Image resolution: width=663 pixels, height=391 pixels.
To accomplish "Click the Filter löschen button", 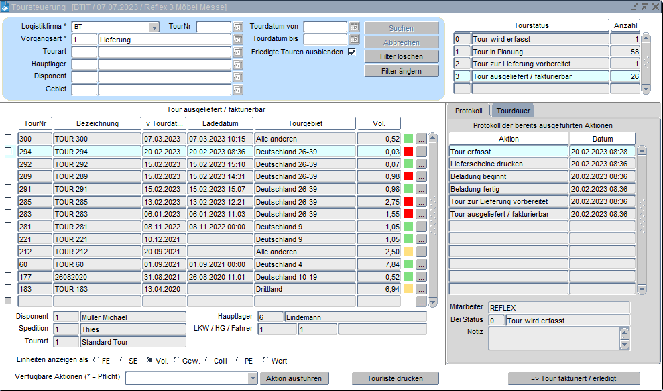I will (402, 57).
